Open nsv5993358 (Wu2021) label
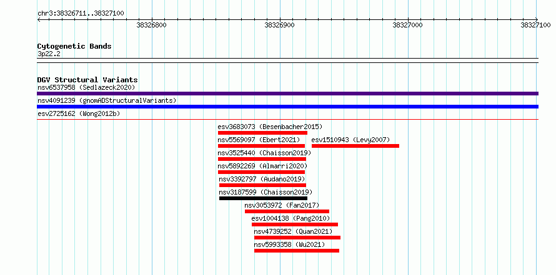Viewport: 556px width, 275px height. pos(289,244)
